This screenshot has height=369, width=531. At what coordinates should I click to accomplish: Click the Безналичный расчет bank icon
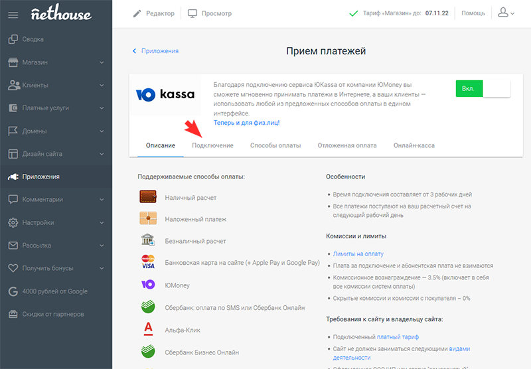click(x=148, y=240)
